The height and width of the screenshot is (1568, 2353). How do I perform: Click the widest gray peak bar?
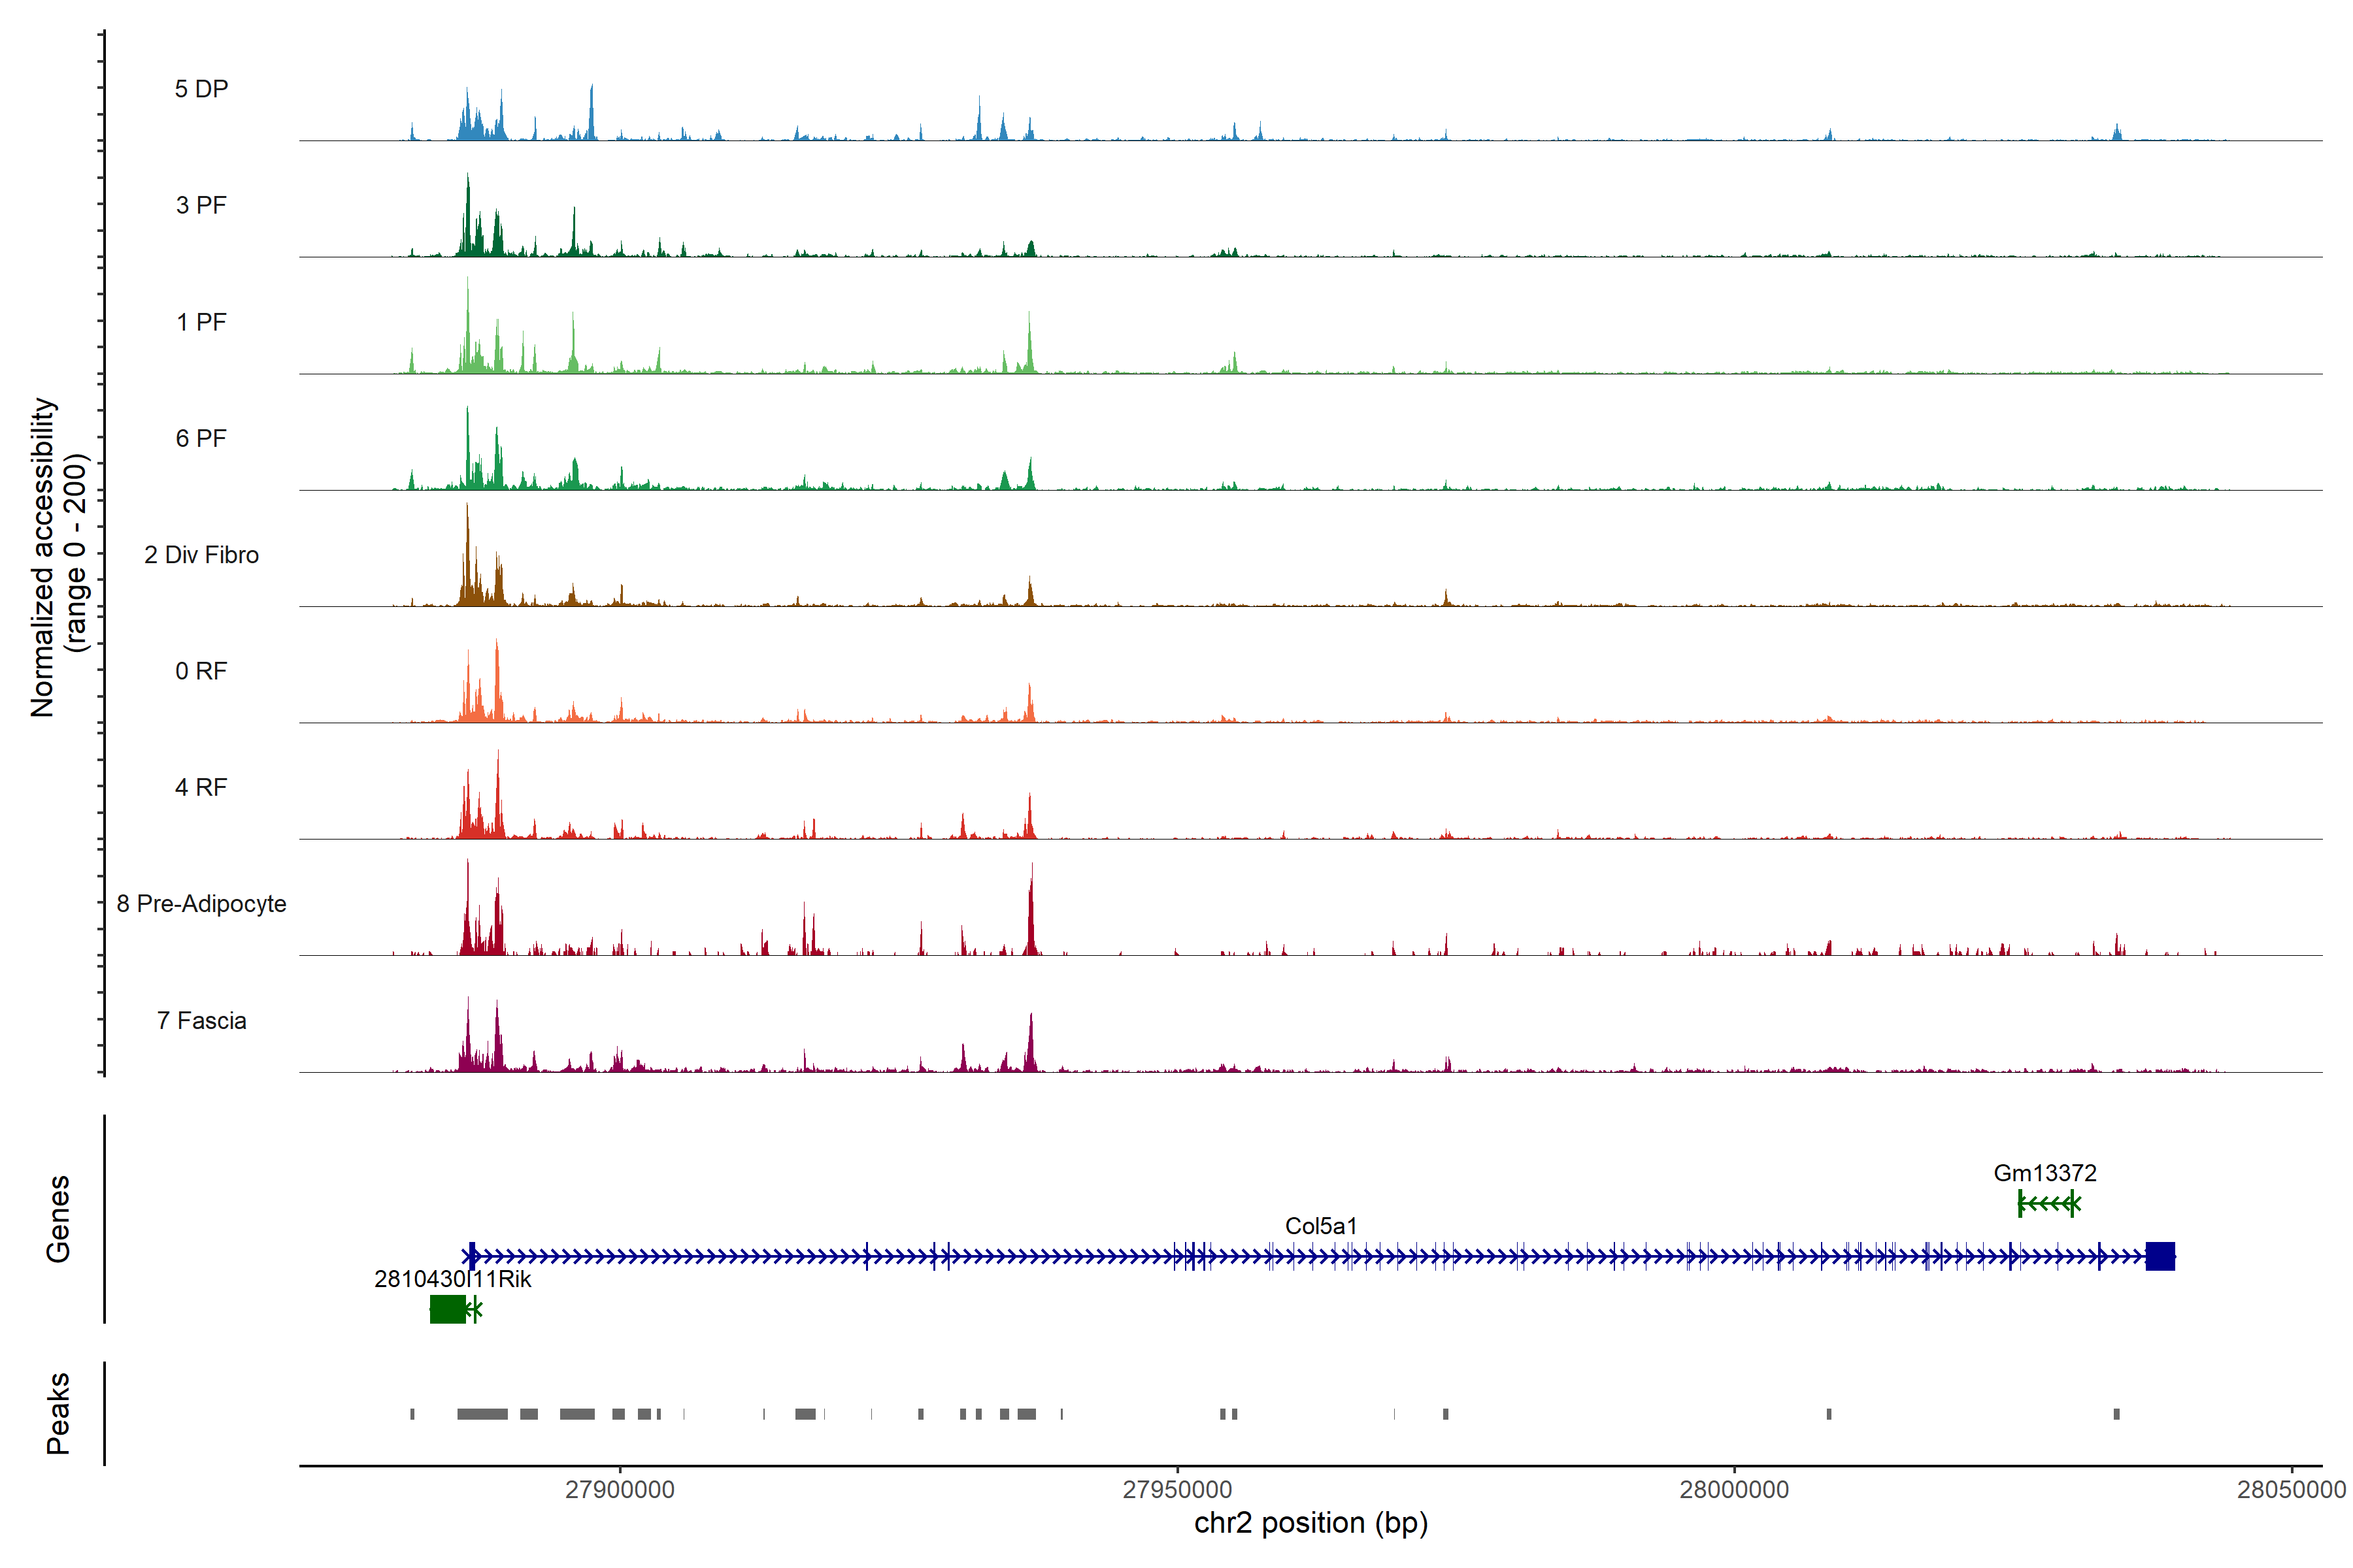(482, 1414)
